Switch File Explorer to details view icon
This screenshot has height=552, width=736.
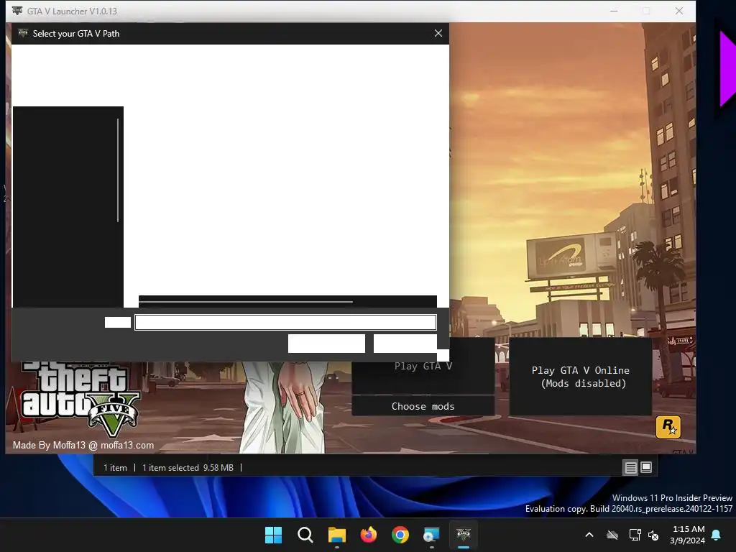pos(630,467)
